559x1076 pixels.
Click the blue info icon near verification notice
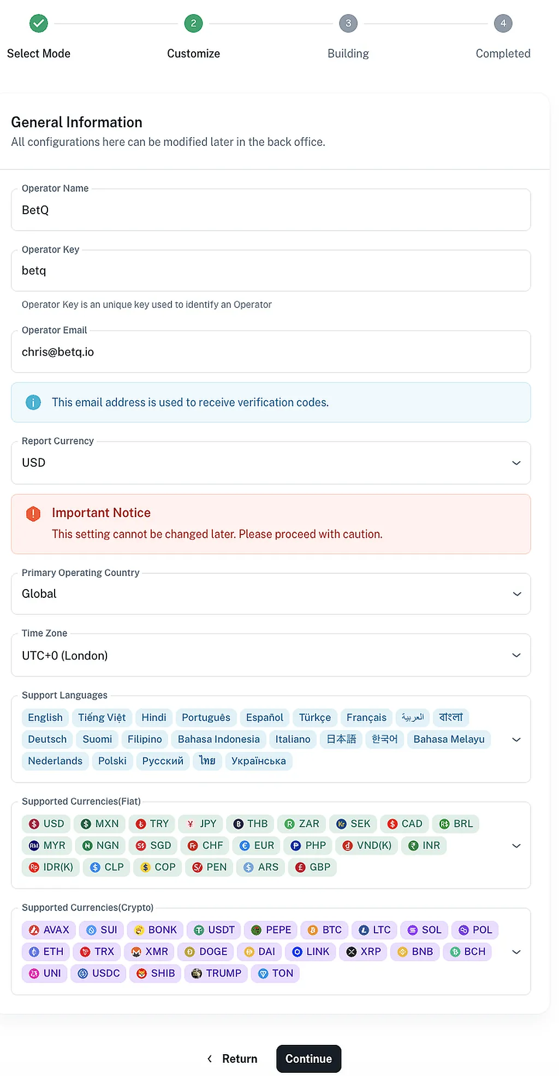click(x=33, y=403)
